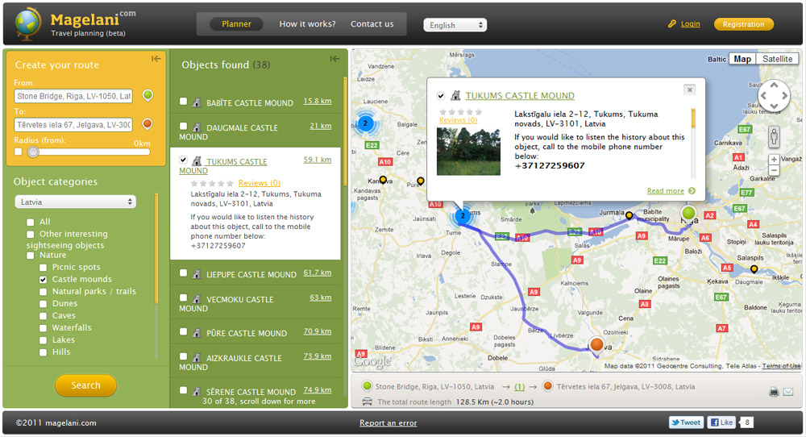Open Read more link in map popup

pos(665,191)
